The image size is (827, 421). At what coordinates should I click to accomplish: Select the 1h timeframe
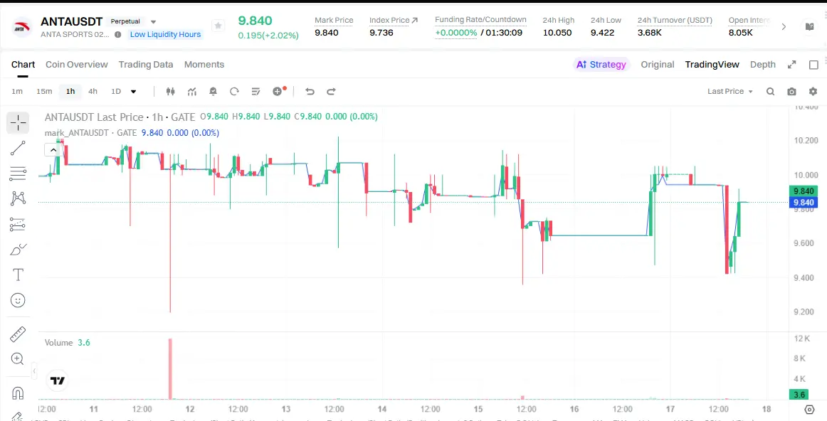(x=70, y=91)
